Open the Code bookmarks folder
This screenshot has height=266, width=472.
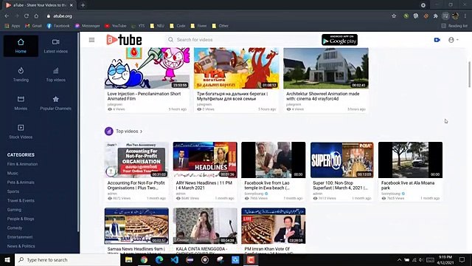(x=178, y=26)
